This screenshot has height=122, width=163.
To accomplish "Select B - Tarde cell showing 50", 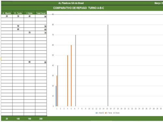I will (x=18, y=26).
